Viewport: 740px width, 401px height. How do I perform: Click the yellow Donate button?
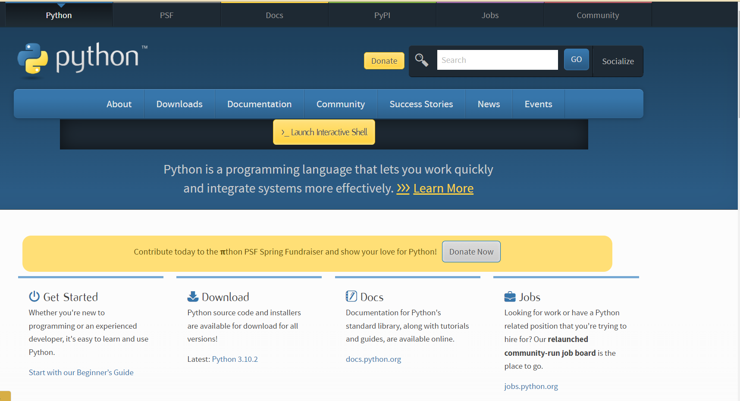pos(384,61)
